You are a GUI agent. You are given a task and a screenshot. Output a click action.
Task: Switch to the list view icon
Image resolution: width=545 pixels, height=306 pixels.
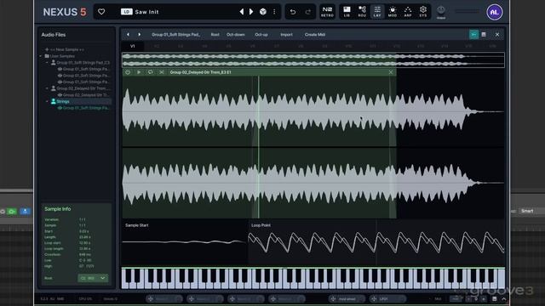click(x=484, y=34)
